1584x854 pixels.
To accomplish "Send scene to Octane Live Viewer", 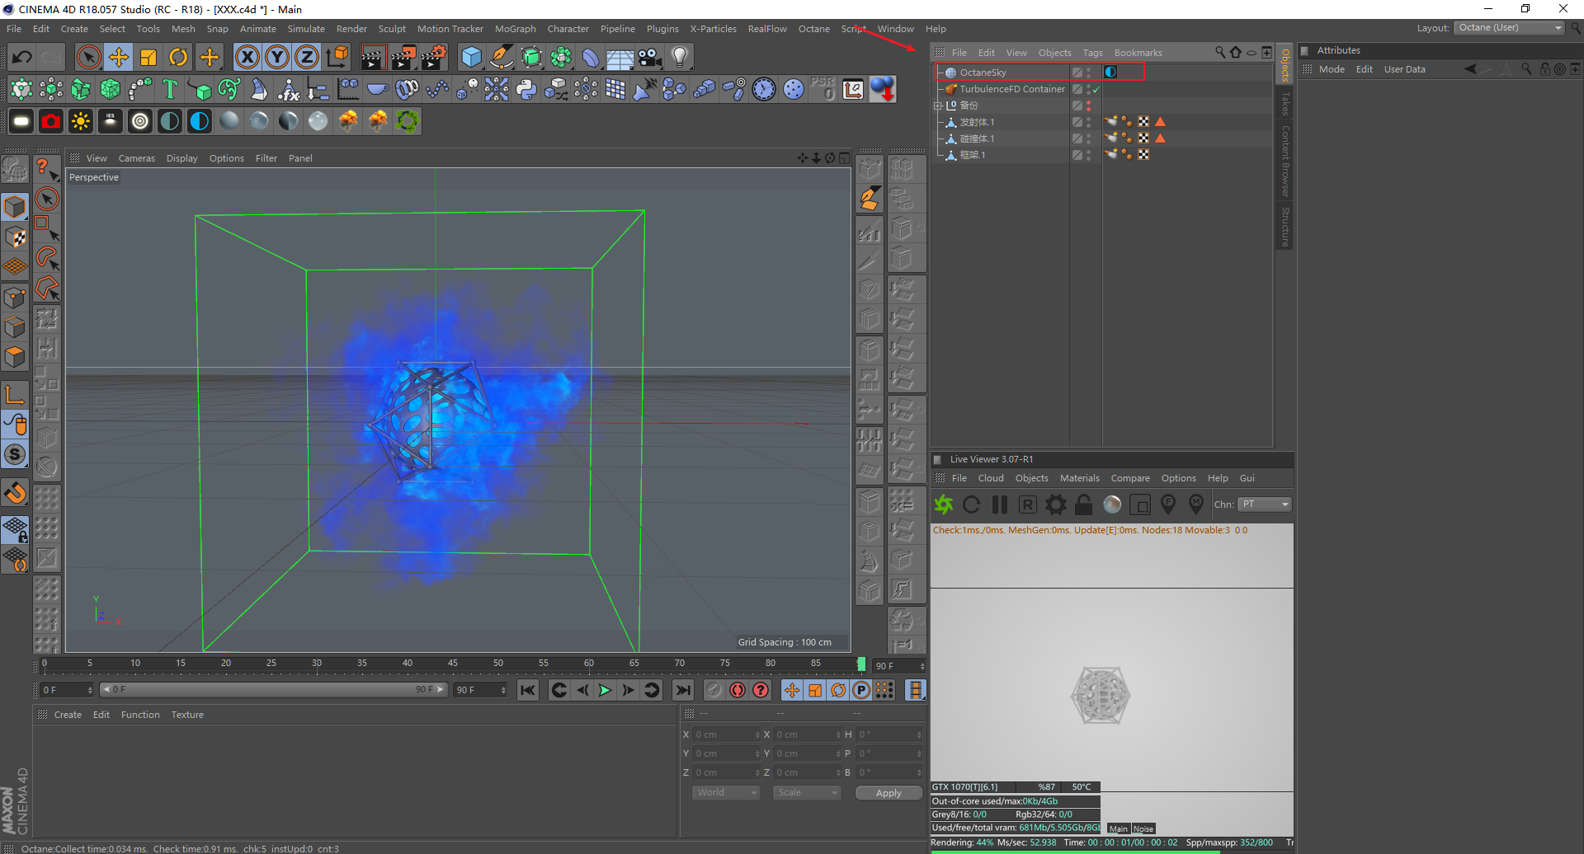I will [944, 504].
